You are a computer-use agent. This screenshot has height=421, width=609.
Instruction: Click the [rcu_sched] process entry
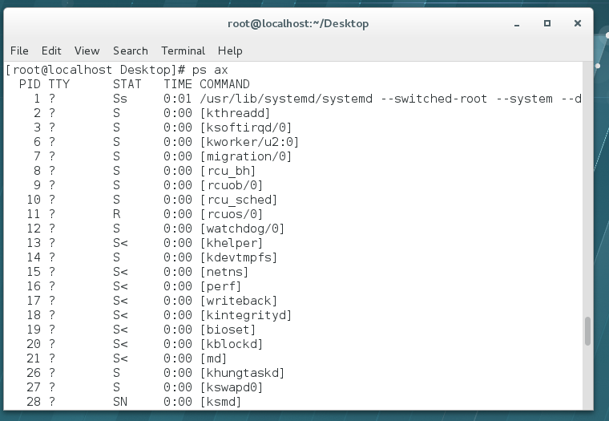click(239, 200)
